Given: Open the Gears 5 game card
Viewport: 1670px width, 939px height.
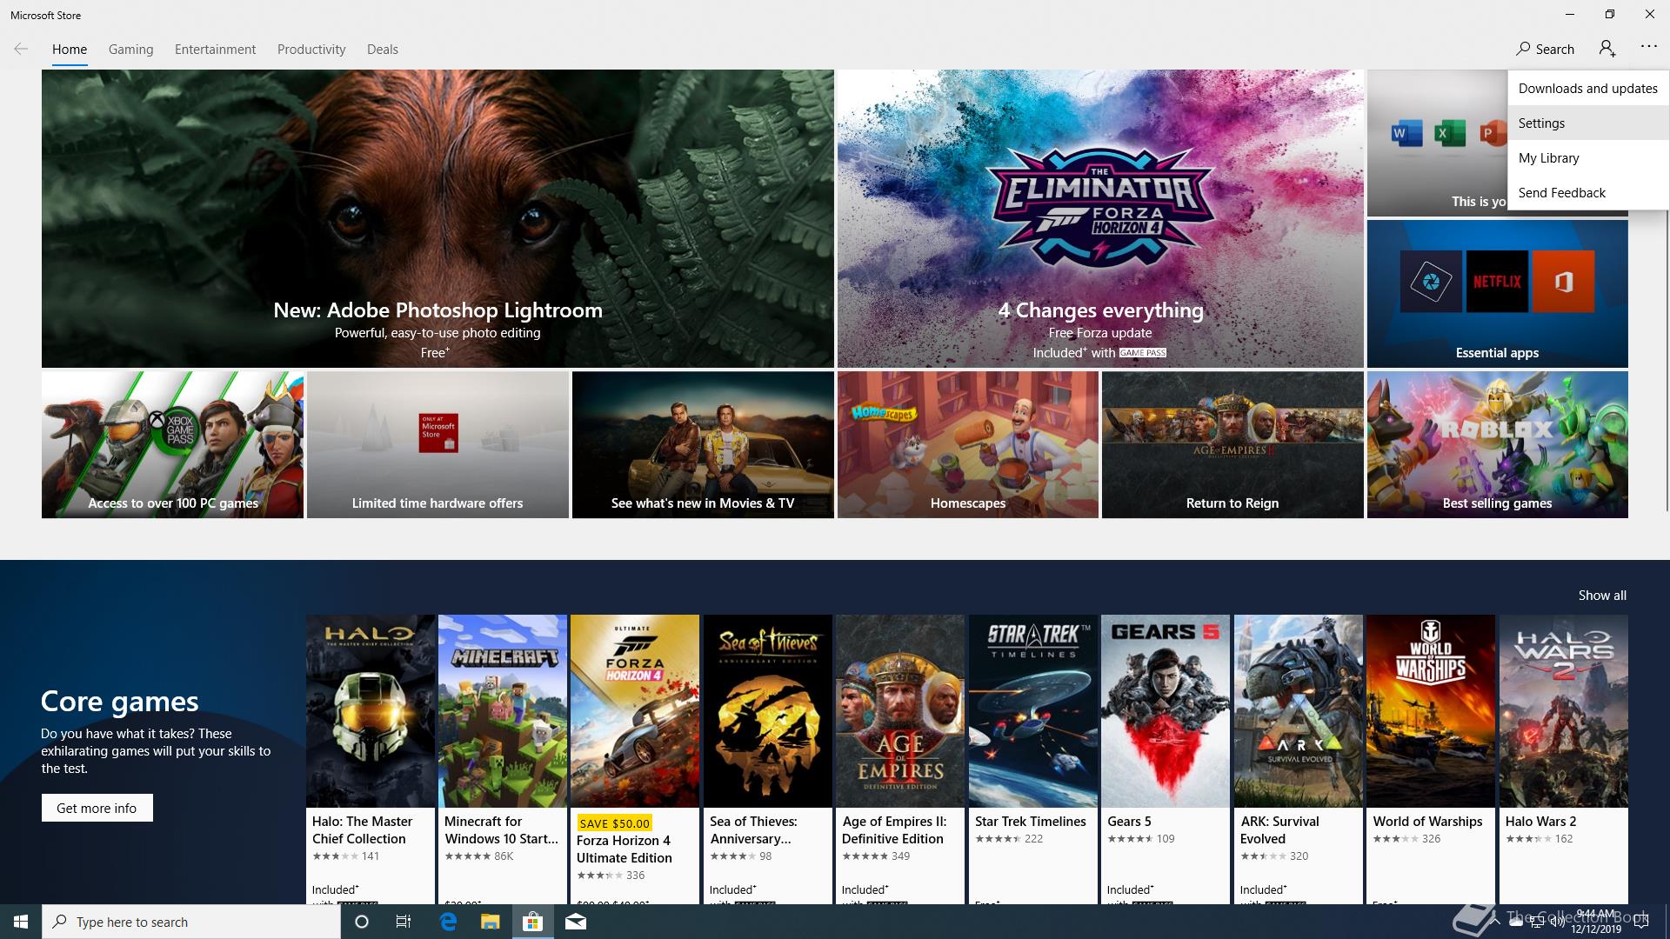Looking at the screenshot, I should 1166,759.
